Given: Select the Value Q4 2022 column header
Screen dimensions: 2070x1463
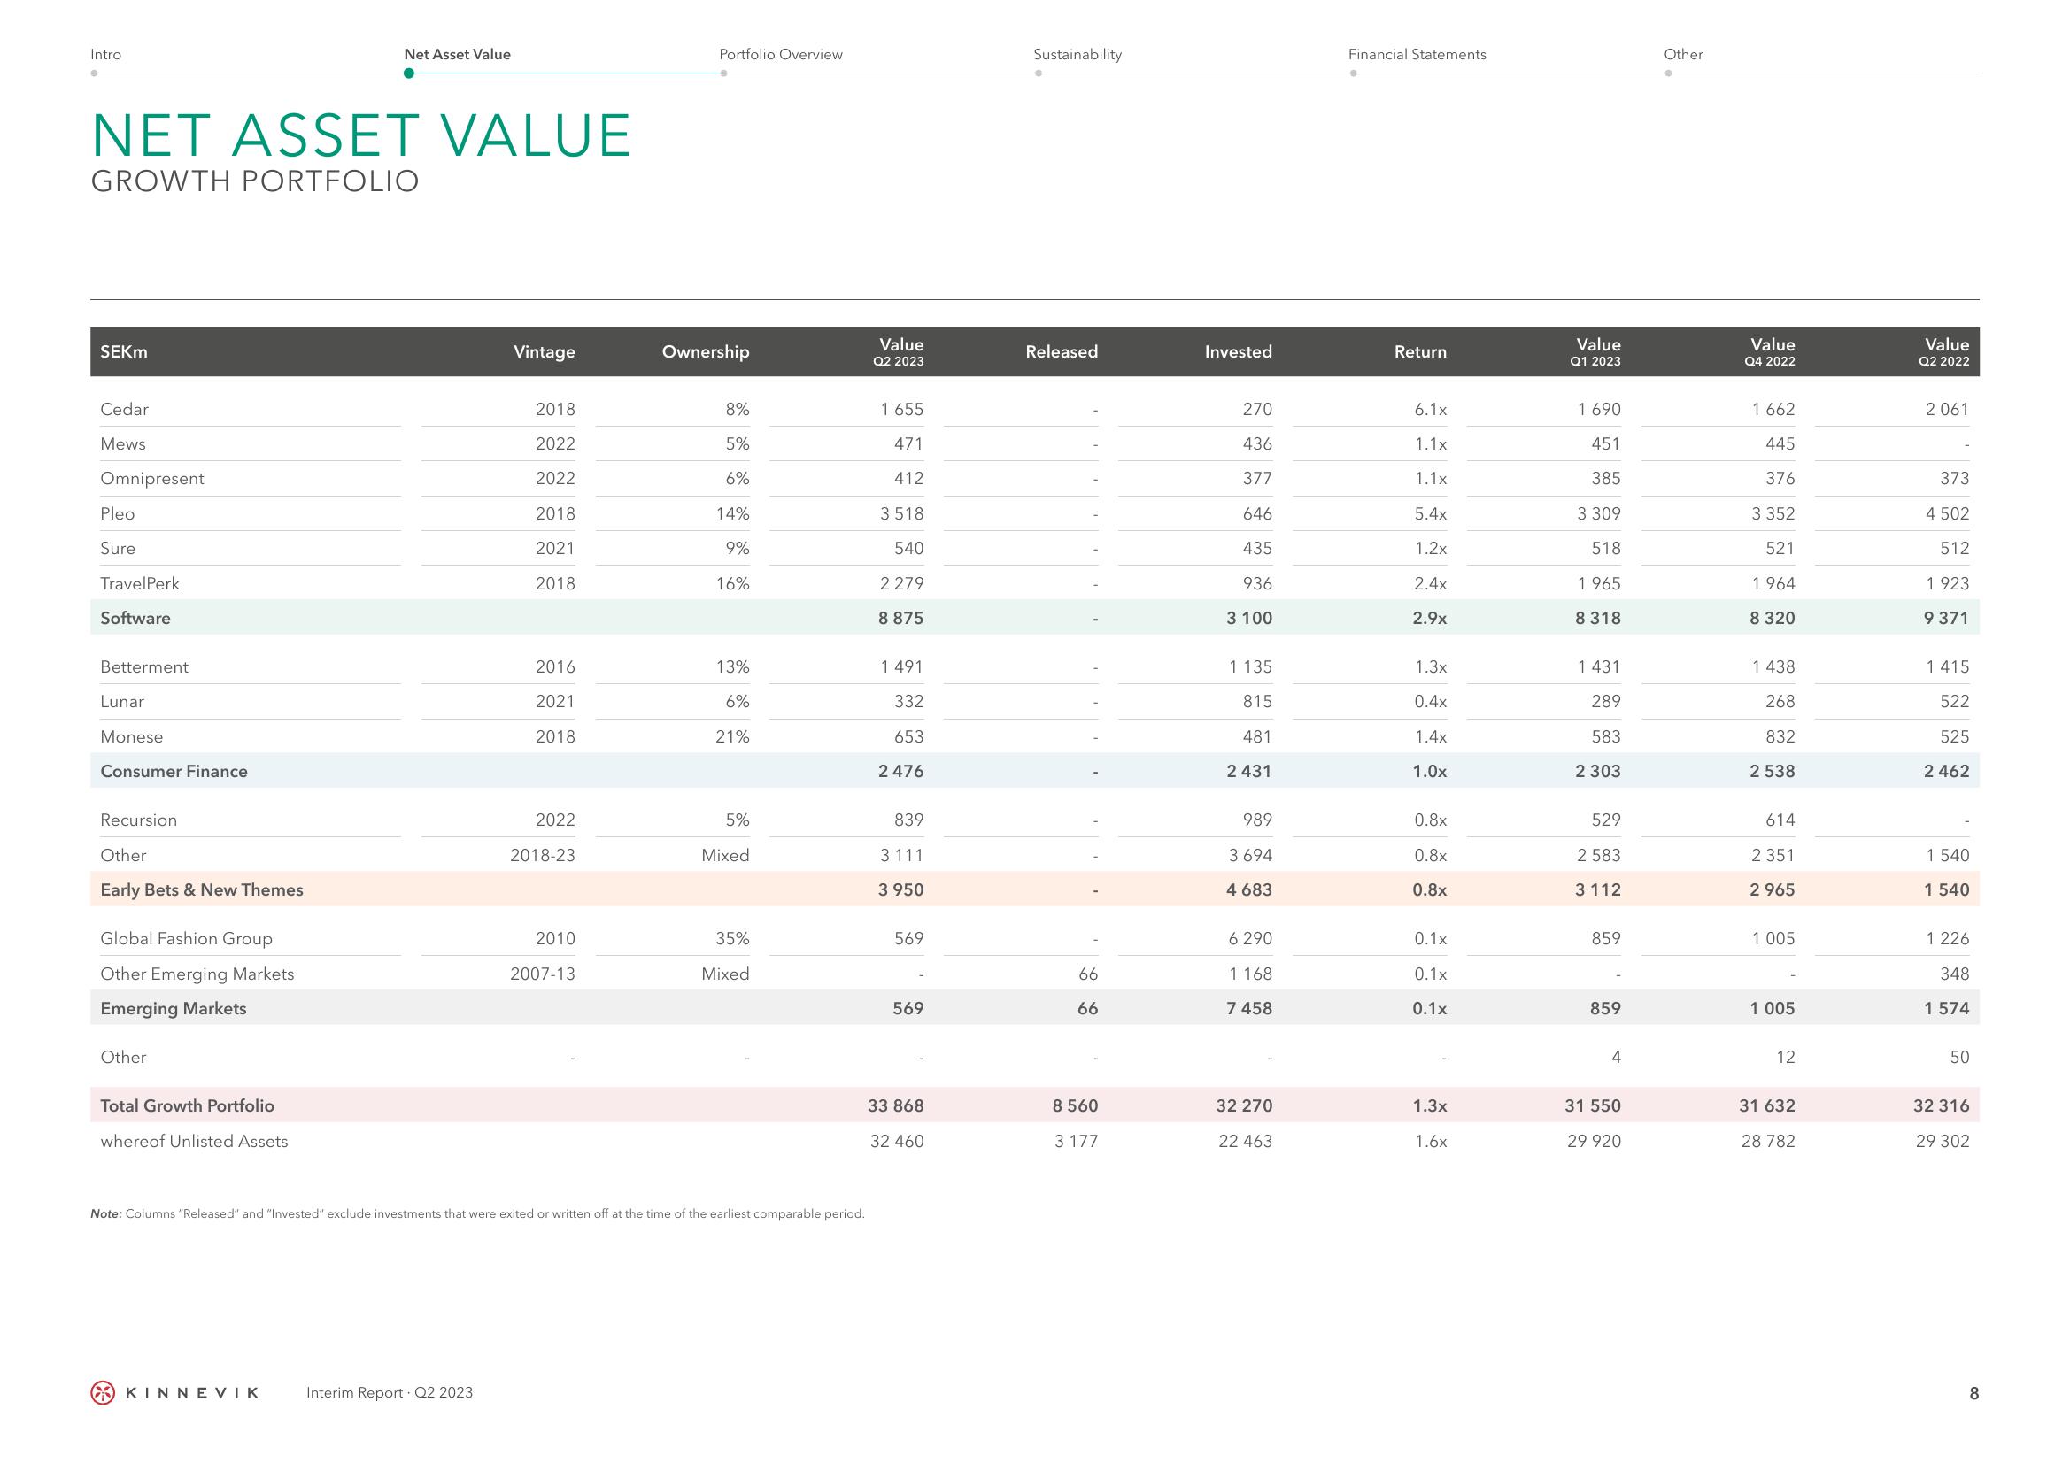Looking at the screenshot, I should coord(1769,351).
